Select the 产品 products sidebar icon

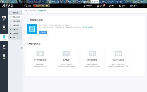pyautogui.click(x=4, y=38)
